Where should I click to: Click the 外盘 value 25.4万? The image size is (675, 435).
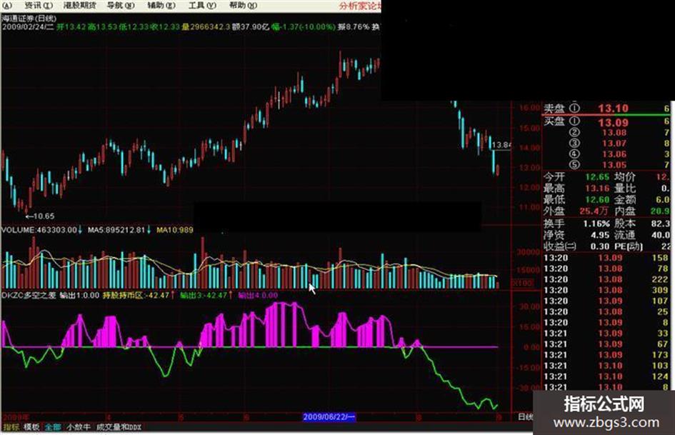tap(594, 211)
